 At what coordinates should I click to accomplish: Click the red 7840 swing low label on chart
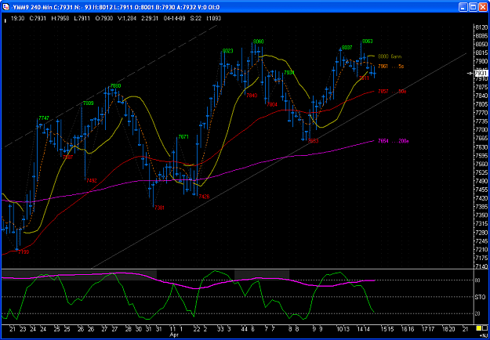[252, 96]
